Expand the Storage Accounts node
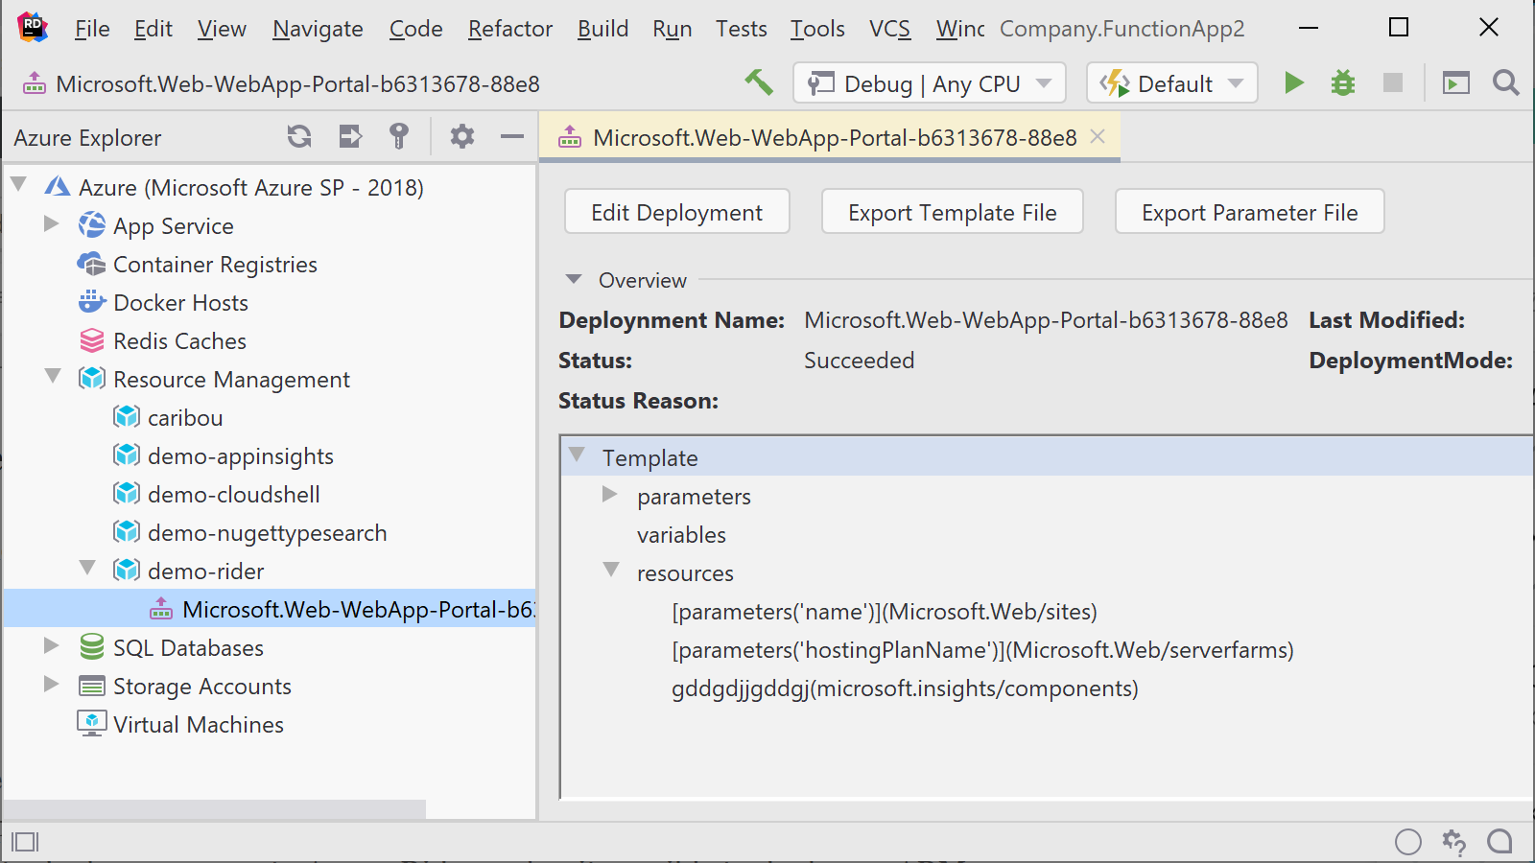1535x863 pixels. pos(52,684)
